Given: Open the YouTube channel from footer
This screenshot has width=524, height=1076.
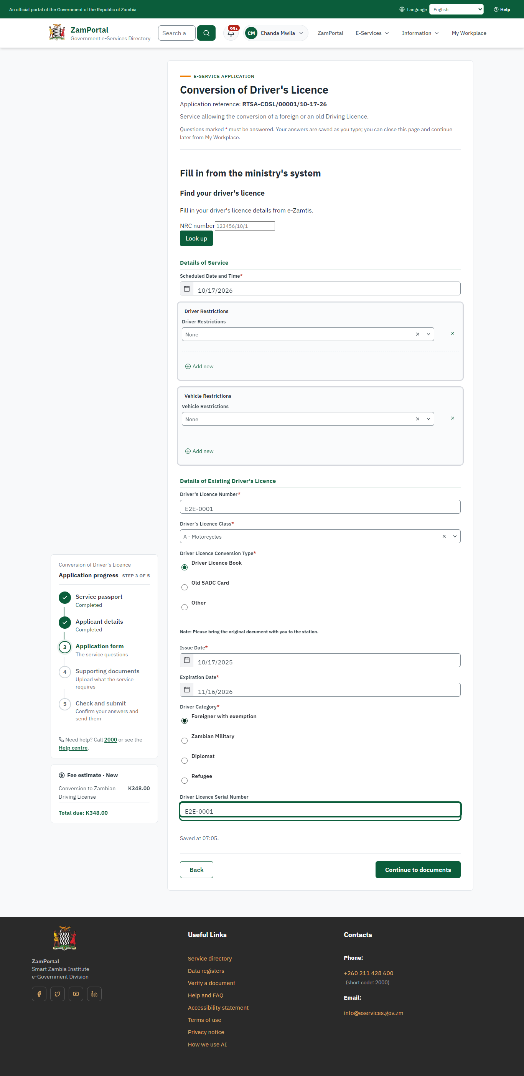Looking at the screenshot, I should [x=76, y=994].
